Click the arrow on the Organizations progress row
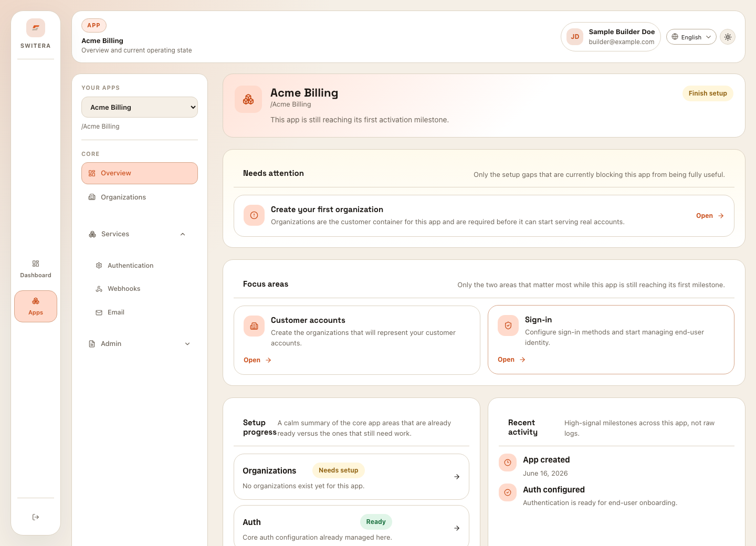The height and width of the screenshot is (546, 756). click(x=457, y=477)
